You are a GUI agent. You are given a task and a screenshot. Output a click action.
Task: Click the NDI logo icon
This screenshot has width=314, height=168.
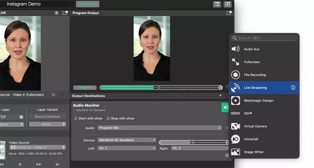[235, 114]
